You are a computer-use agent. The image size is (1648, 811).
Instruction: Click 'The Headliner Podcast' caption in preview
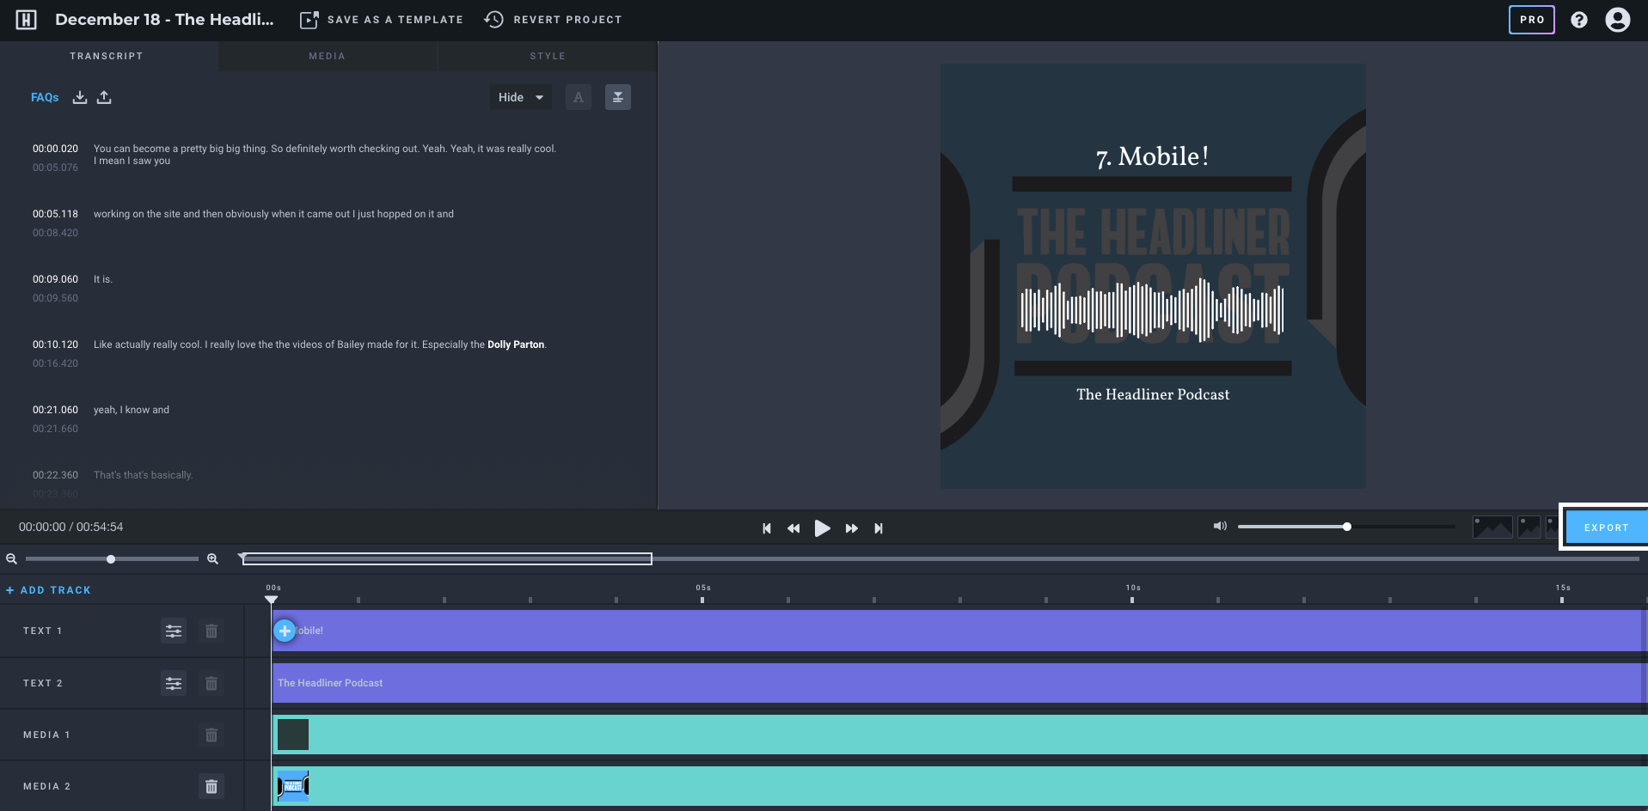tap(1153, 394)
